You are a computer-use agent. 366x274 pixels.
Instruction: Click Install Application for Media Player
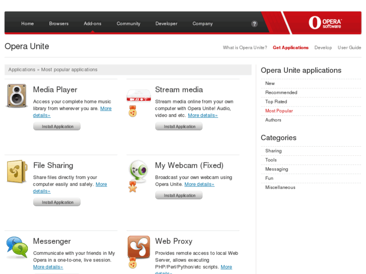[x=57, y=126]
